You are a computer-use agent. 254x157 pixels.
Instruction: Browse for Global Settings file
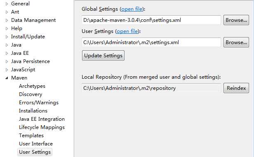click(236, 20)
